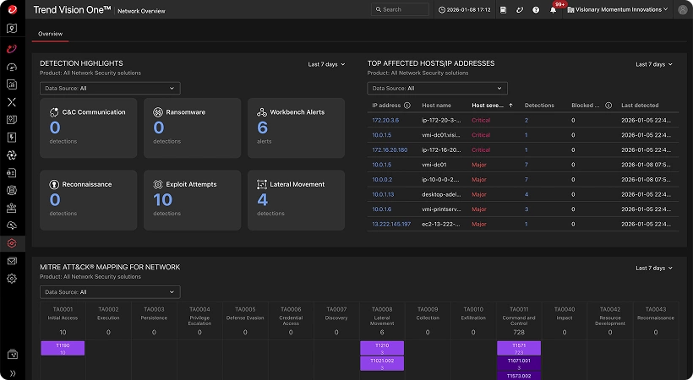Open Data Source dropdown in Top Affected Hosts
The image size is (693, 380).
coord(437,88)
